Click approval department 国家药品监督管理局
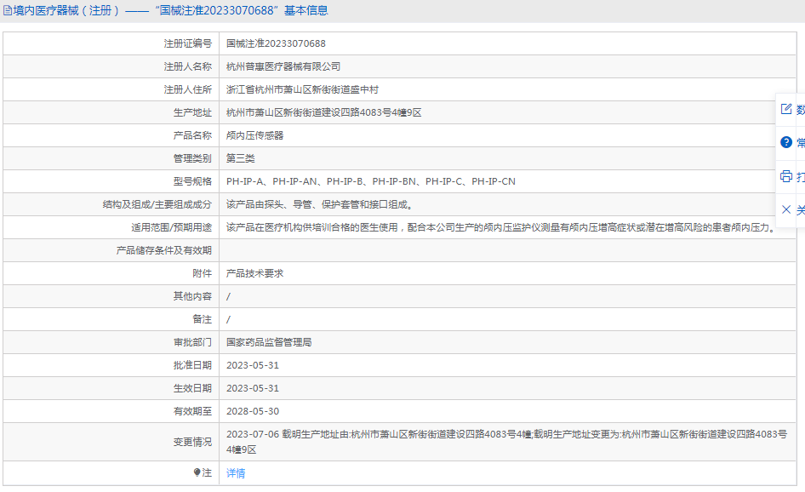 pyautogui.click(x=269, y=342)
